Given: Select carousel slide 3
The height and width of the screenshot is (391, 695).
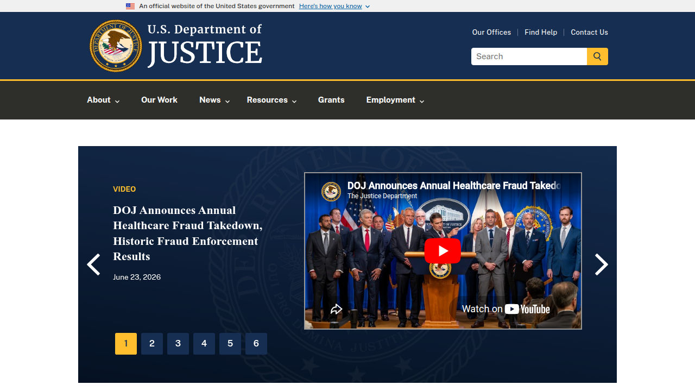Looking at the screenshot, I should click(x=178, y=344).
